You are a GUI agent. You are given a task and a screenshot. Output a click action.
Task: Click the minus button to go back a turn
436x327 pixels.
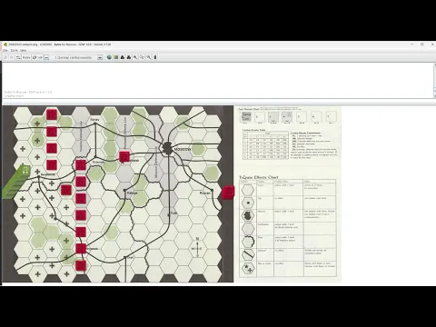[x=46, y=57]
